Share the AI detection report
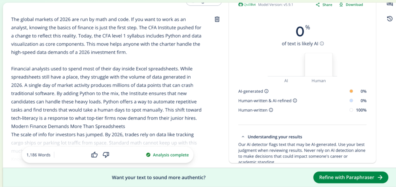Image resolution: width=396 pixels, height=187 pixels. point(324,5)
